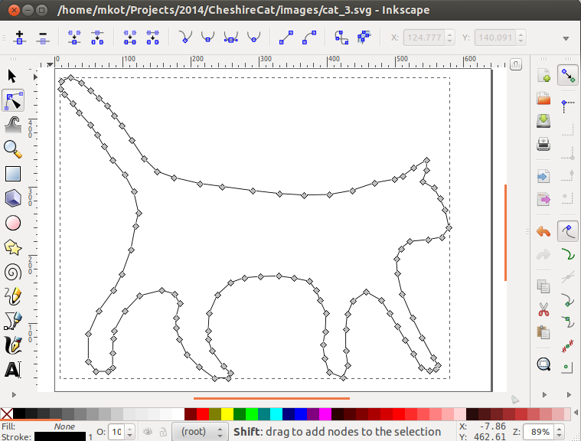581x441 pixels.
Task: Pick the cyan palette swatch
Action: point(276,414)
